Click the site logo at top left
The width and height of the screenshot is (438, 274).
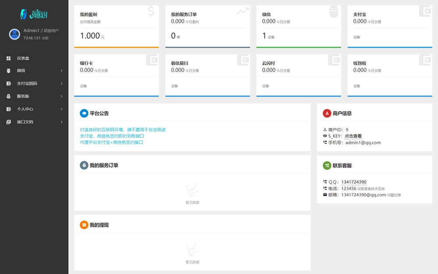point(34,14)
